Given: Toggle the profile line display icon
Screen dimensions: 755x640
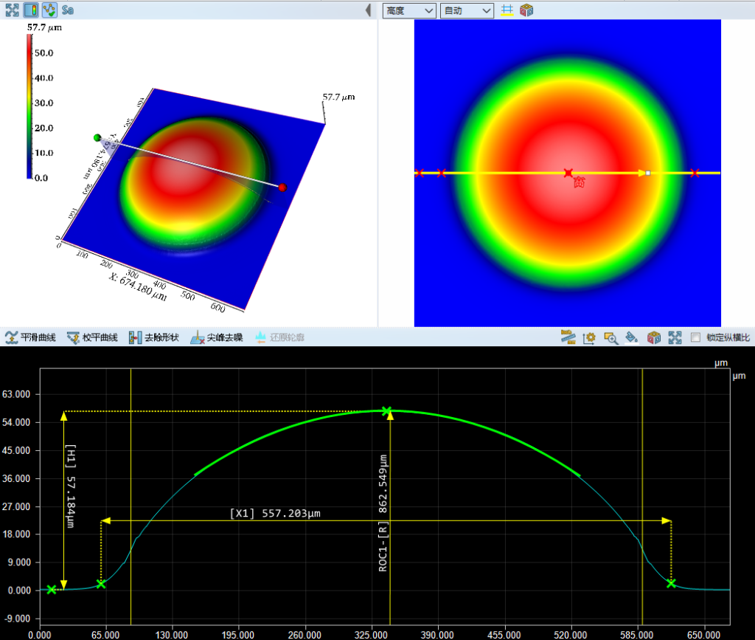Looking at the screenshot, I should (49, 10).
